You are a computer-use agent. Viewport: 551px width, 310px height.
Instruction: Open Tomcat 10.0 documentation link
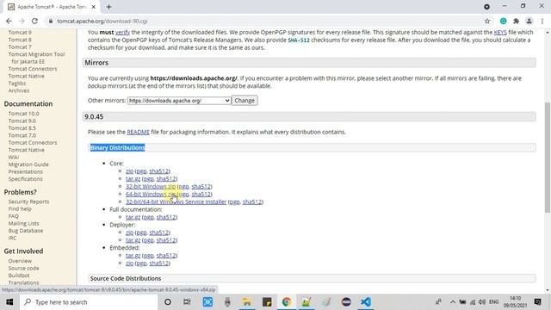point(24,114)
